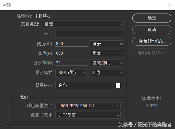The image size is (175, 129).
Task: Click the 分辨率 value field
Action: click(72, 63)
